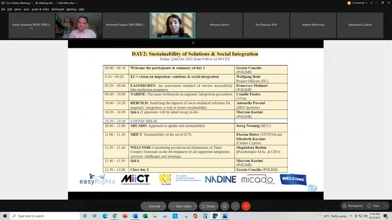
Task: Click the Start video button
Action: 181,206
